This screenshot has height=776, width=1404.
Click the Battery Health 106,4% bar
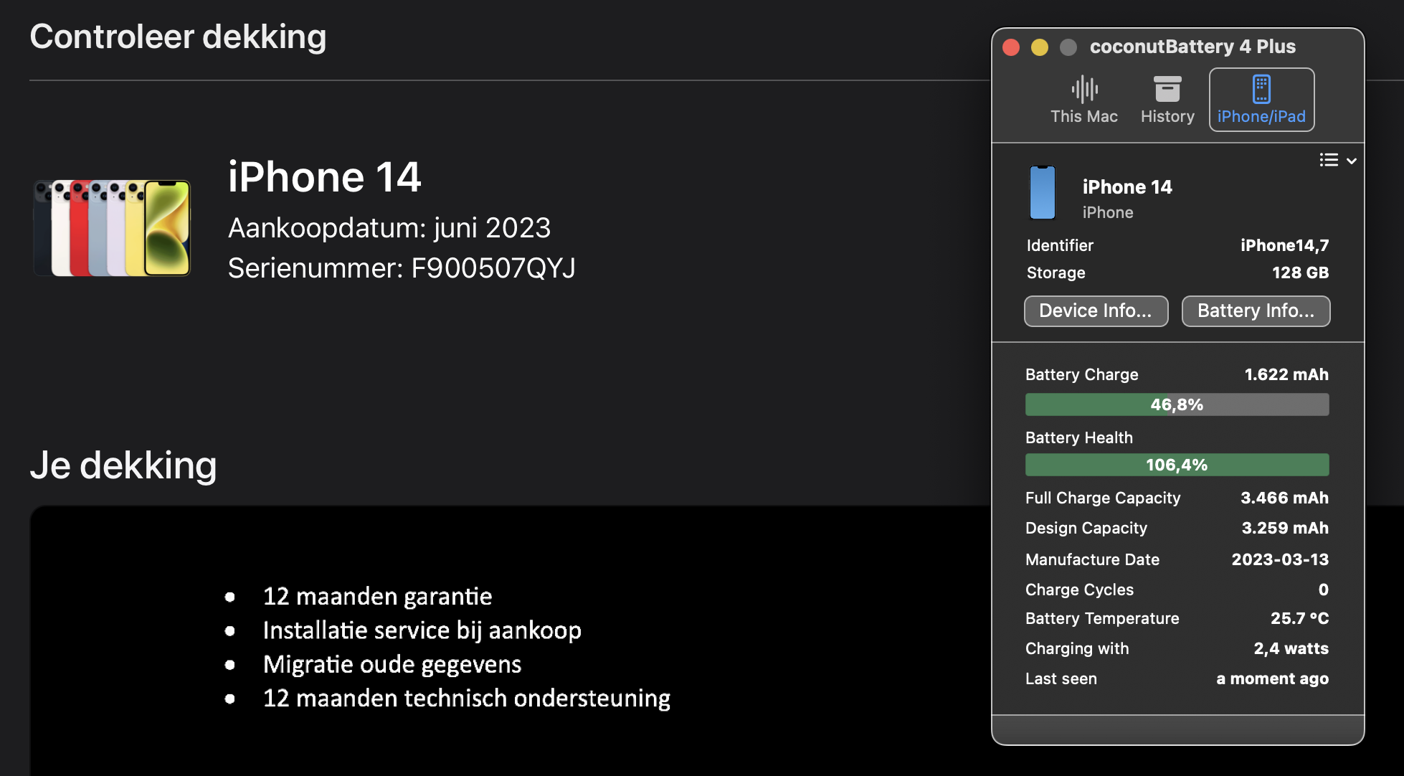[x=1177, y=465]
